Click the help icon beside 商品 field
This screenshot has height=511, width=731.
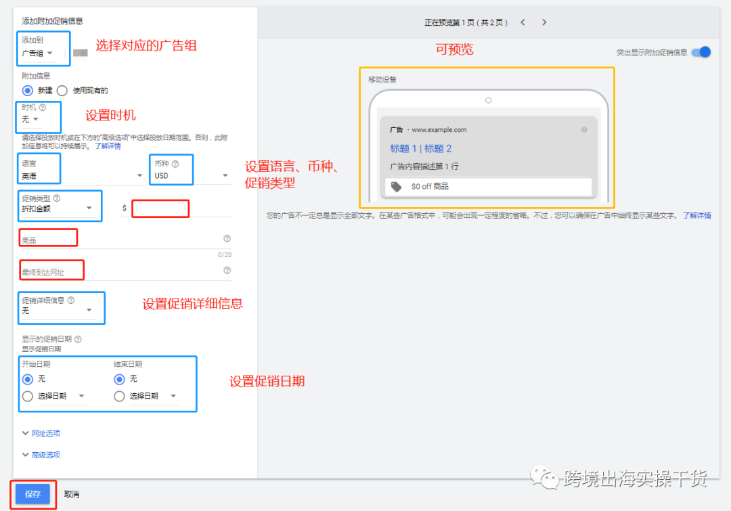[226, 239]
